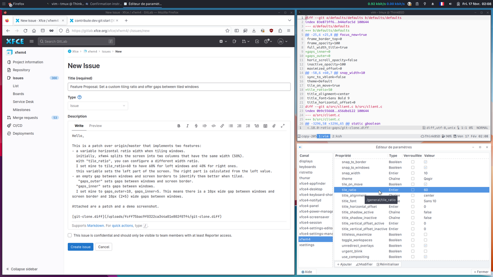This screenshot has width=493, height=277.
Task: Click Ajouter in settings editor
Action: pyautogui.click(x=344, y=264)
